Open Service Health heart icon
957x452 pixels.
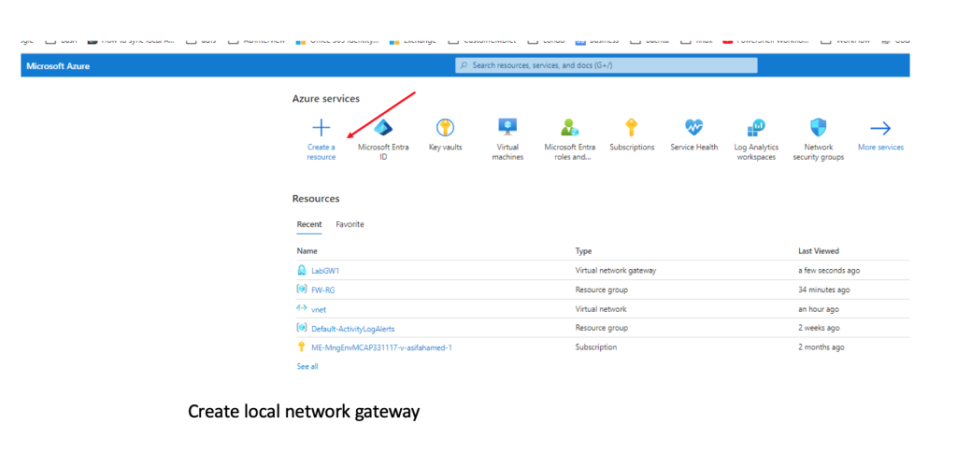(x=693, y=129)
